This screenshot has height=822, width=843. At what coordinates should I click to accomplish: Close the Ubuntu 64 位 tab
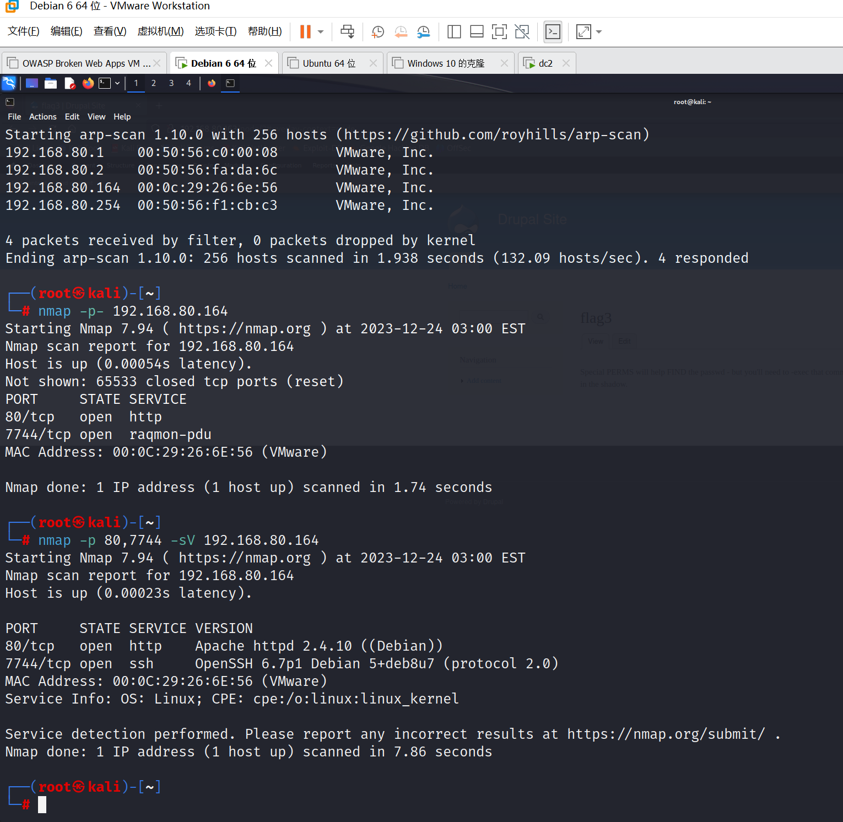click(x=373, y=63)
